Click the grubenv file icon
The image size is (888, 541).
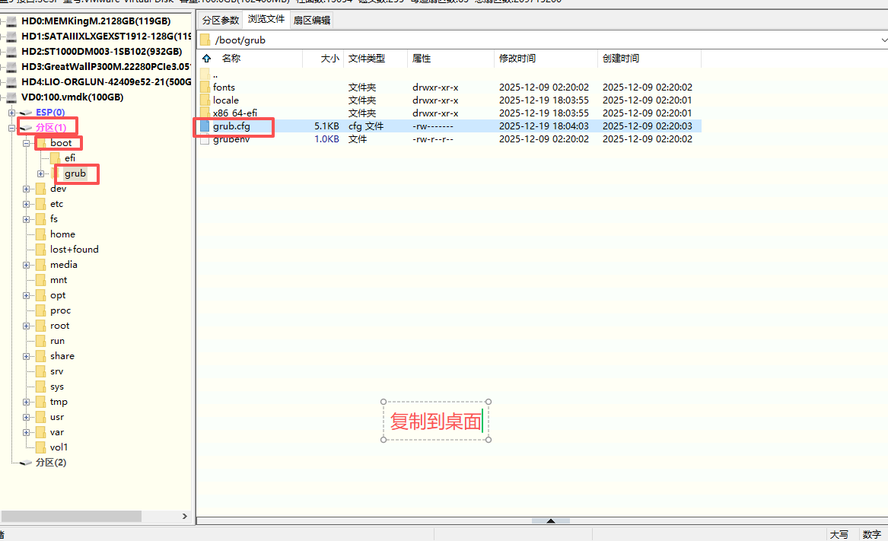205,139
